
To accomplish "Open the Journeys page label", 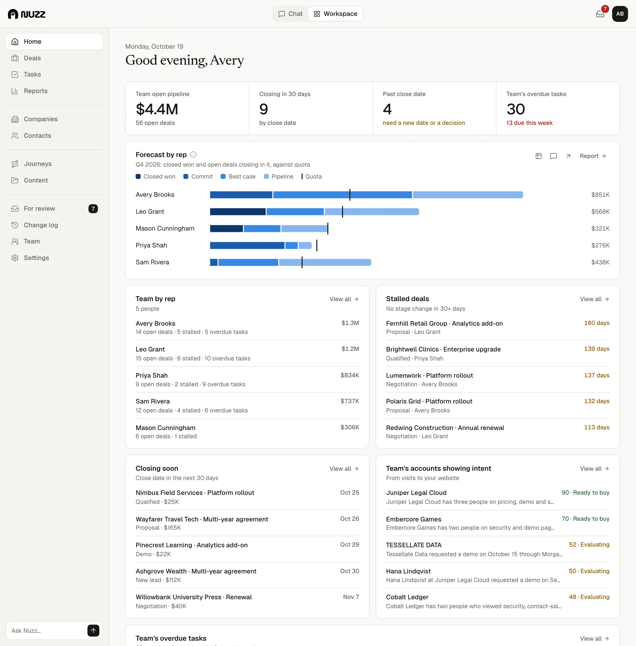I will 38,164.
